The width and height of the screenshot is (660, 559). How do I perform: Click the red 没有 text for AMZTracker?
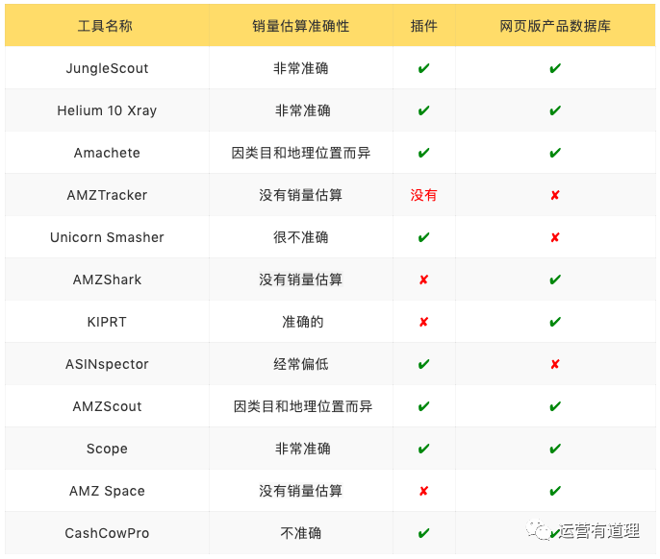423,195
